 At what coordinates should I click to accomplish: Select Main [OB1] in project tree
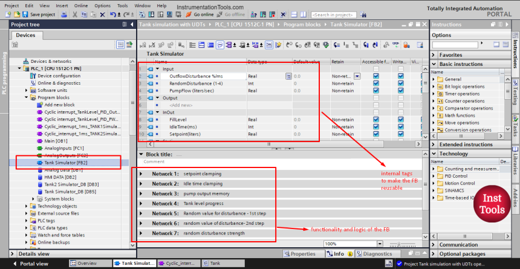coord(56,141)
